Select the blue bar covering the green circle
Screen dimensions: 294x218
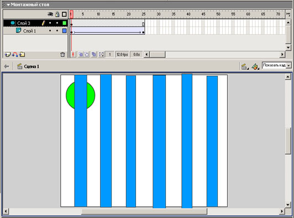coord(81,141)
